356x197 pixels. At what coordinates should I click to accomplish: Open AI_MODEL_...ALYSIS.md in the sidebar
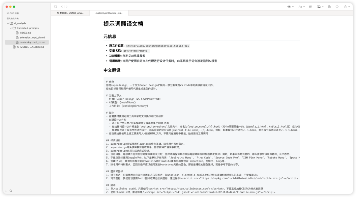(x=30, y=47)
